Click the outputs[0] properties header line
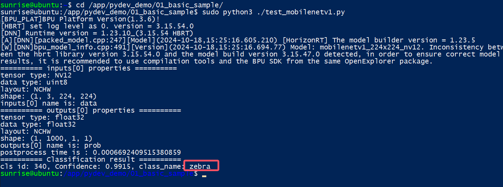This screenshot has width=503, height=187. point(91,110)
